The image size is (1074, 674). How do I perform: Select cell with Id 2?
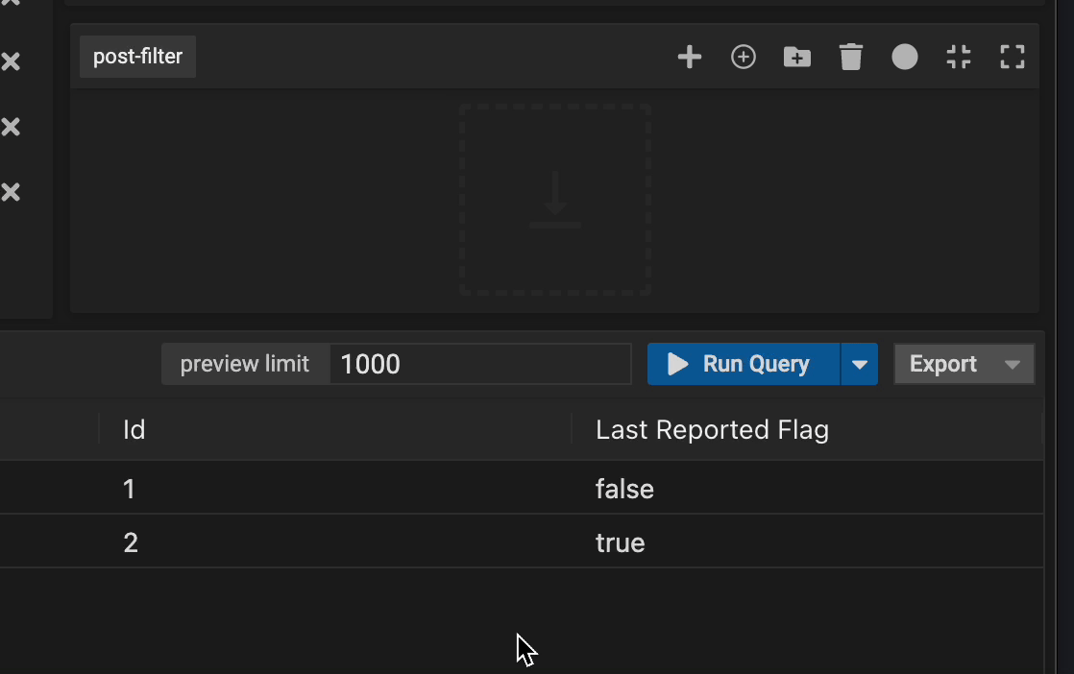point(335,542)
